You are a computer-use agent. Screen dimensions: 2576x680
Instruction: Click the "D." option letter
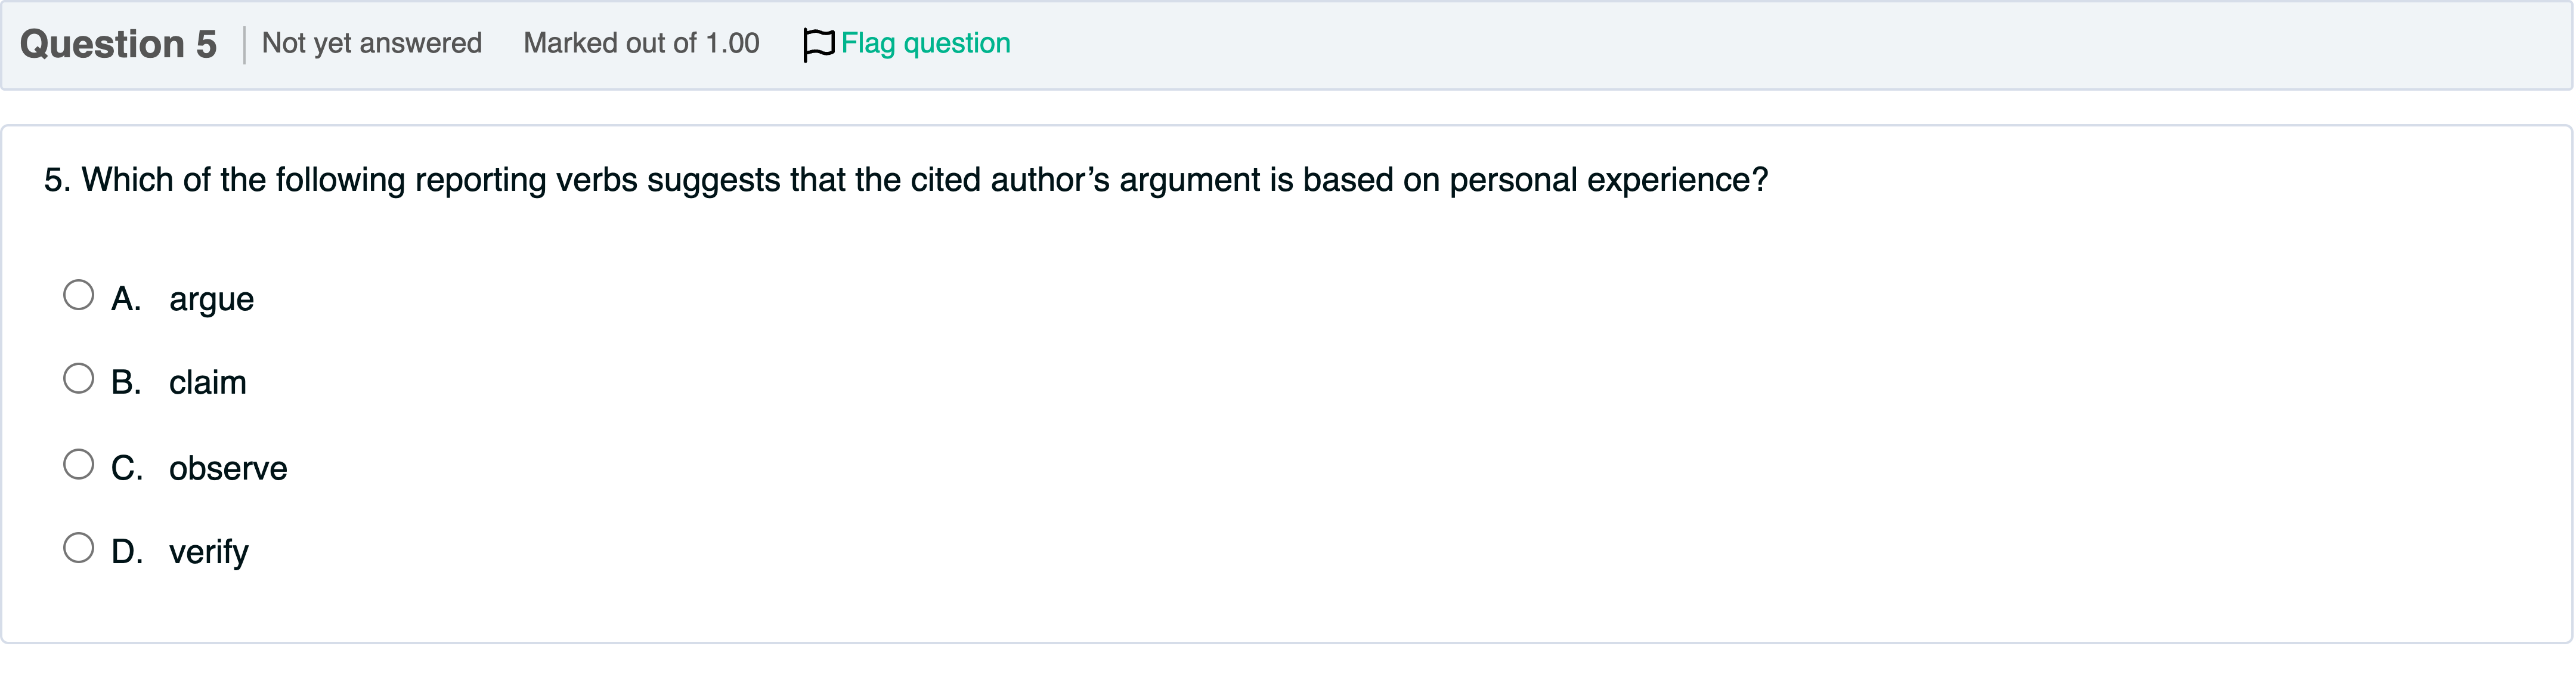(127, 552)
